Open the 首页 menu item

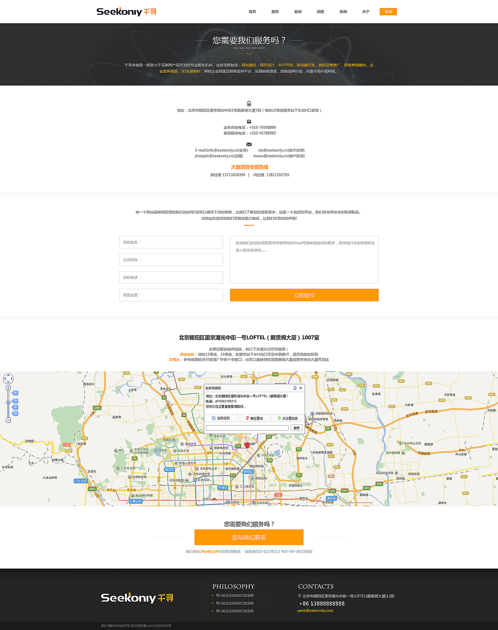253,12
